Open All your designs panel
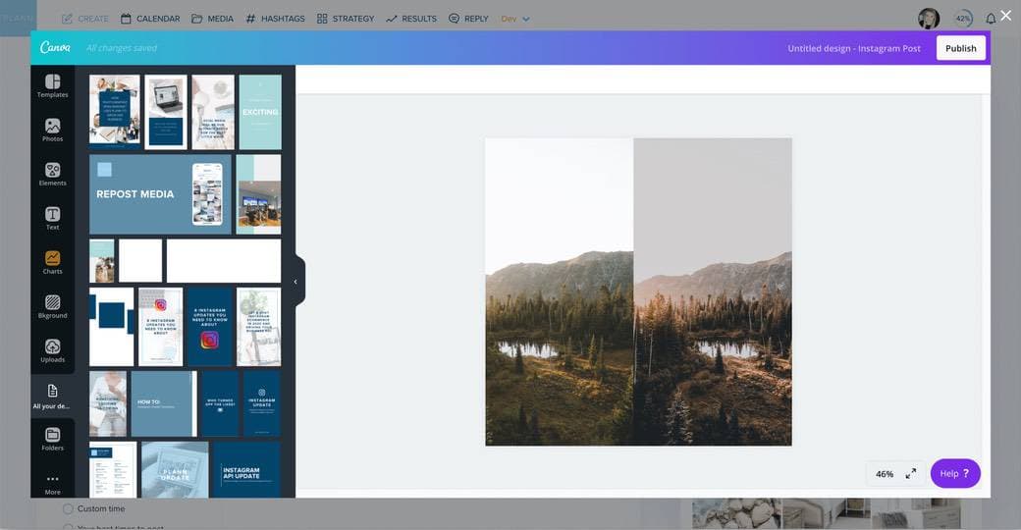 (x=53, y=397)
